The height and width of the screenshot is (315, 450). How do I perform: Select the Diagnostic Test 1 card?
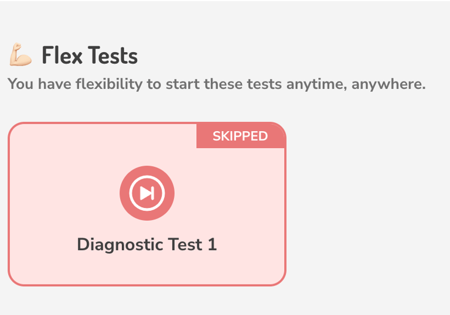click(x=147, y=204)
